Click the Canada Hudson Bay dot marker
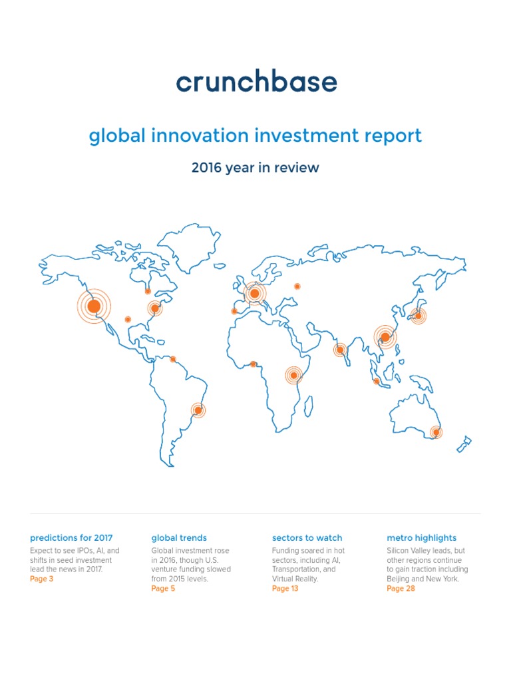Image resolution: width=511 pixels, height=682 pixels. [x=148, y=292]
